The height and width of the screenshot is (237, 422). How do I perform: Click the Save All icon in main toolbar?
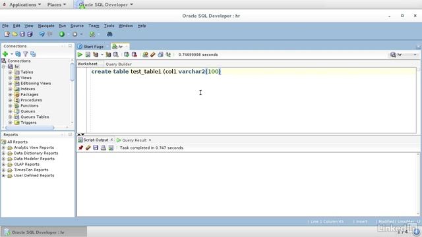tap(30, 34)
